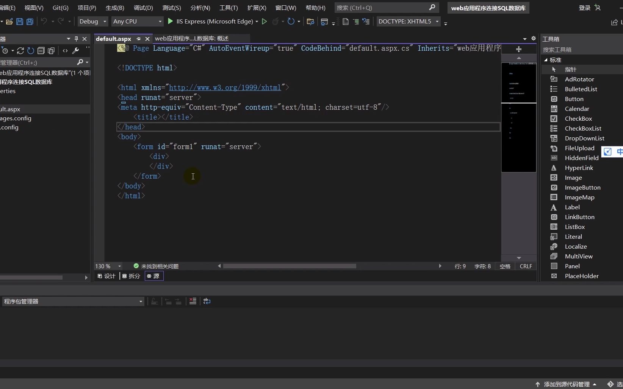Select Button control in toolbox

pyautogui.click(x=574, y=99)
